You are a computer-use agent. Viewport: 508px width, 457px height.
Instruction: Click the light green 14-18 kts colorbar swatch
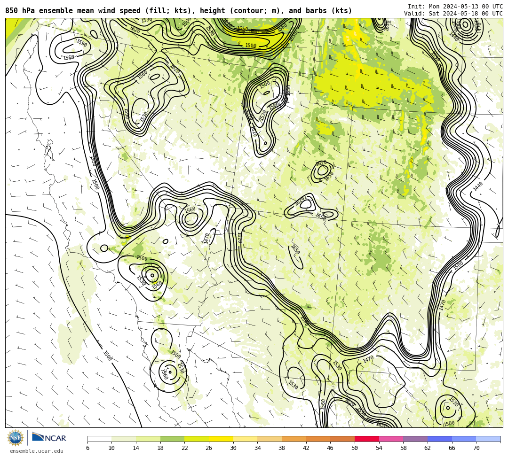pos(148,439)
